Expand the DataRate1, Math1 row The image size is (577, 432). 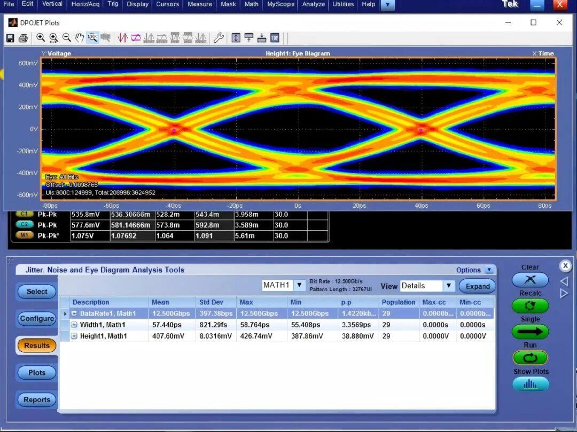click(74, 313)
